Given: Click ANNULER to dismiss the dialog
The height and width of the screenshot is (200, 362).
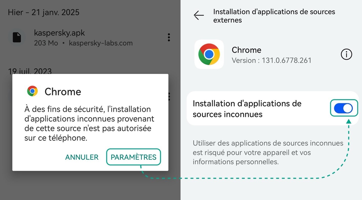Looking at the screenshot, I should [x=82, y=157].
